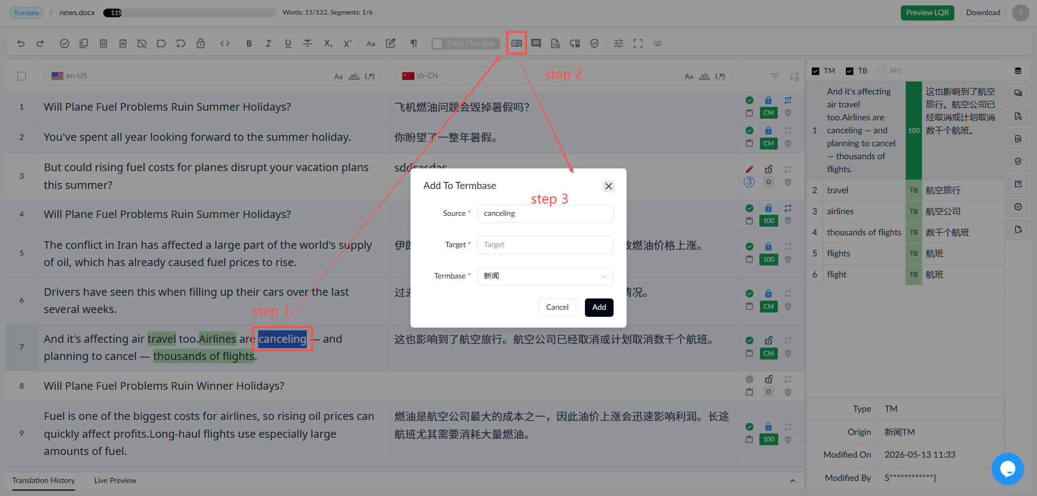Click the trash delete icon in the toolbar
Screen dimensions: 1037x496
[103, 43]
